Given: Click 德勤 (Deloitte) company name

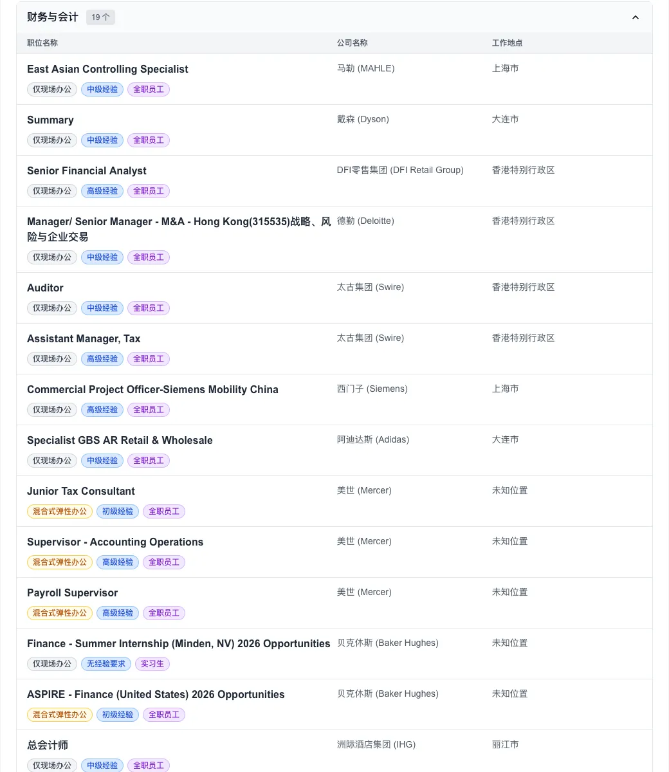Looking at the screenshot, I should (365, 221).
